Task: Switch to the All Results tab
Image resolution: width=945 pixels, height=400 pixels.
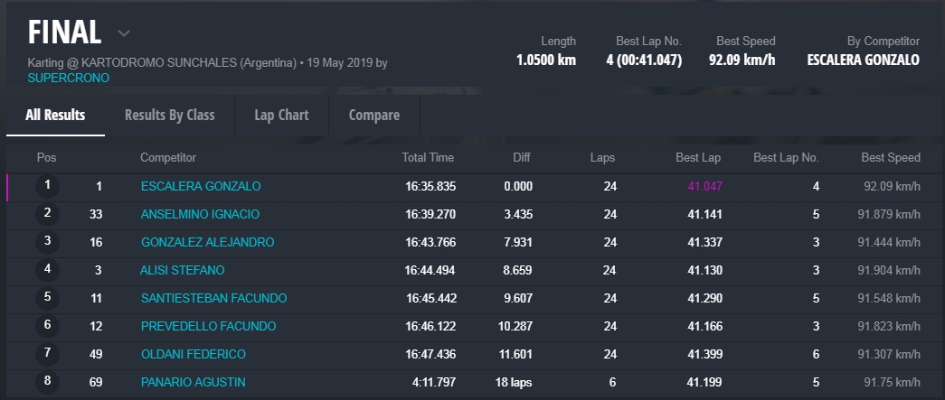Action: click(x=55, y=115)
